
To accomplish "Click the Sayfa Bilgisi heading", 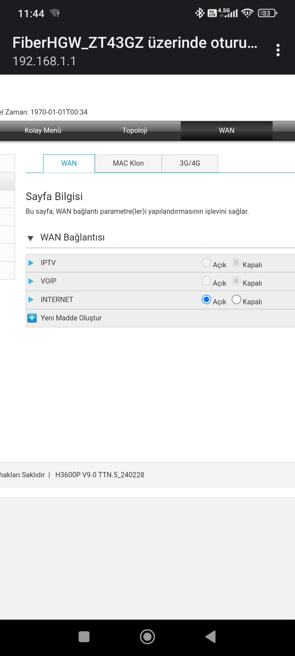I will pos(54,196).
